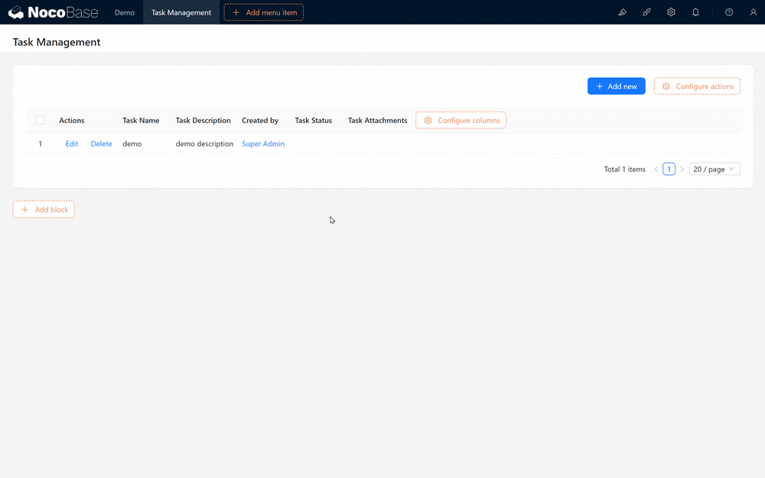The image size is (765, 478).
Task: Click plus icon in Add new button
Action: tap(600, 86)
